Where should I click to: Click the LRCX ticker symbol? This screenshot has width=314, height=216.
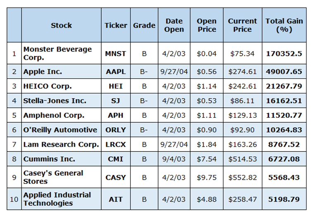click(x=116, y=144)
